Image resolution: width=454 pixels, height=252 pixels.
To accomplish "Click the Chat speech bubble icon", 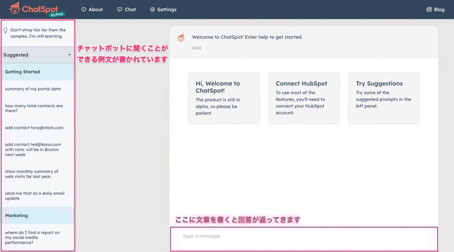I will (120, 9).
